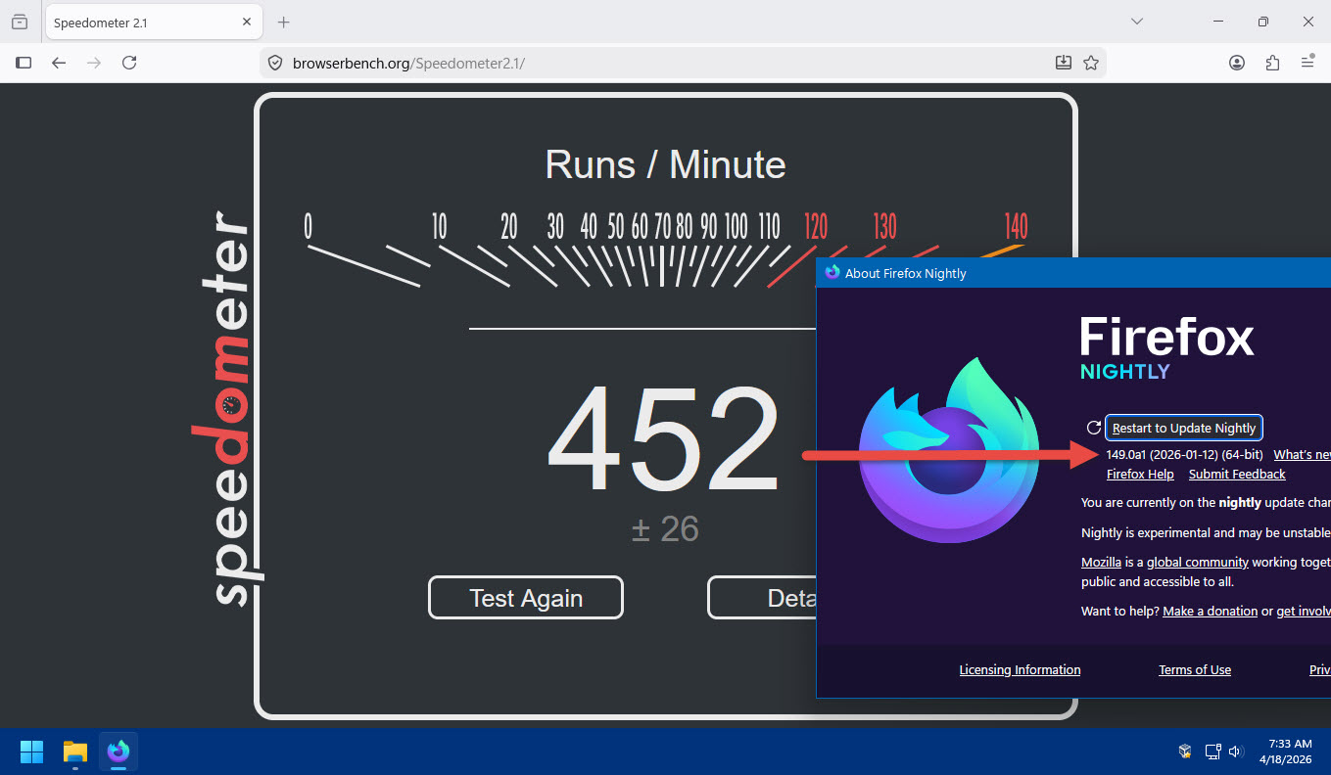The height and width of the screenshot is (775, 1331).
Task: Select the Speedometer 2.1 tab
Action: coord(137,22)
